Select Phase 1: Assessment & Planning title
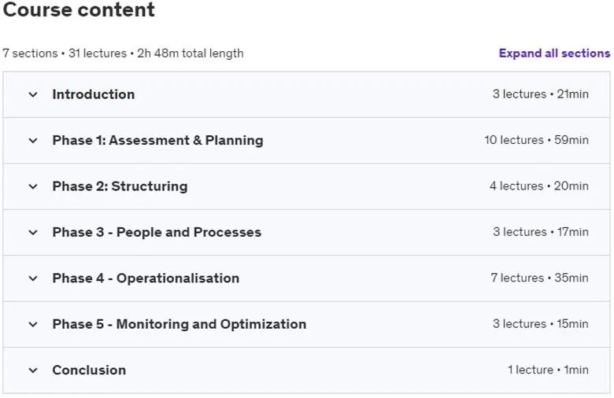This screenshot has width=614, height=398. pos(157,140)
